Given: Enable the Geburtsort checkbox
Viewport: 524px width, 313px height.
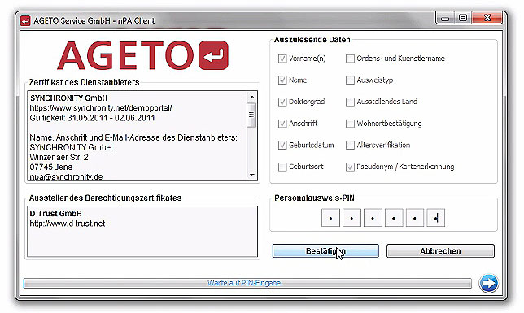Looking at the screenshot, I should [282, 167].
